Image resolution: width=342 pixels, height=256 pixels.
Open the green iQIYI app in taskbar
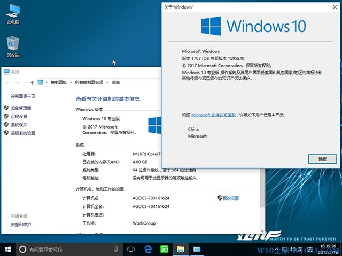(164, 250)
